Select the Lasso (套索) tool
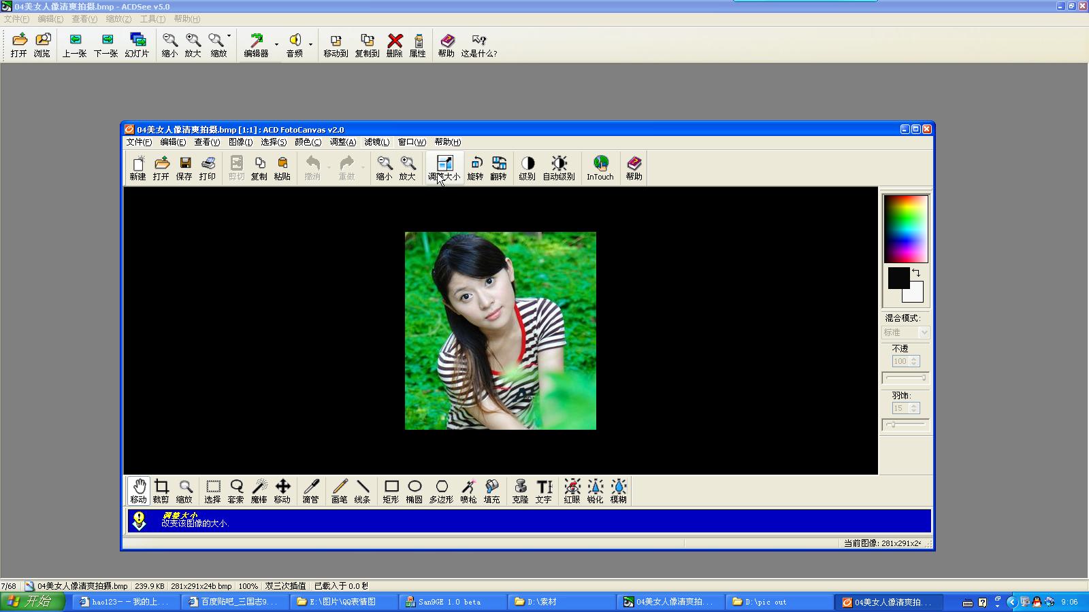 pyautogui.click(x=236, y=490)
